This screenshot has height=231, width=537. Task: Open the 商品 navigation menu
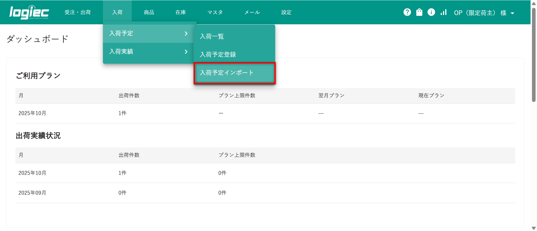pos(149,12)
